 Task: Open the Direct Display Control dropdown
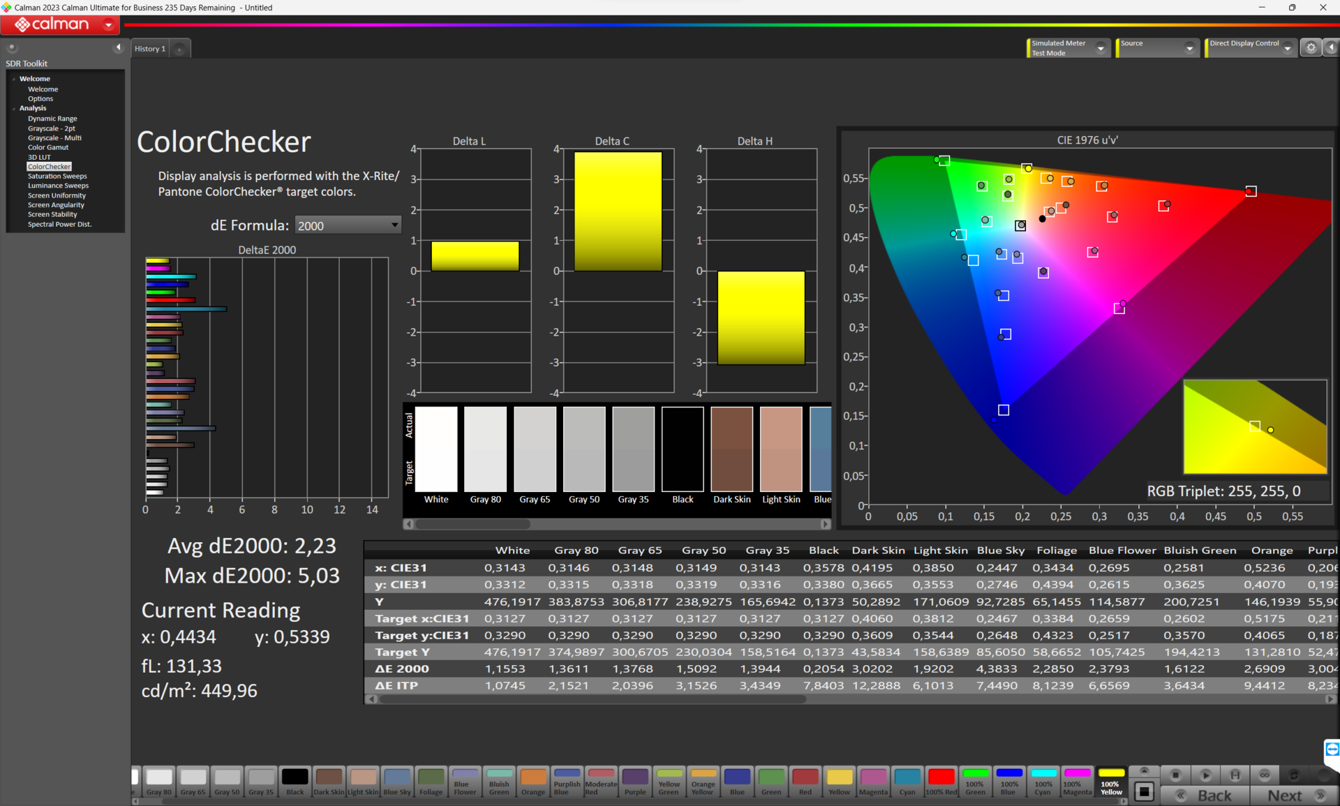(1287, 48)
